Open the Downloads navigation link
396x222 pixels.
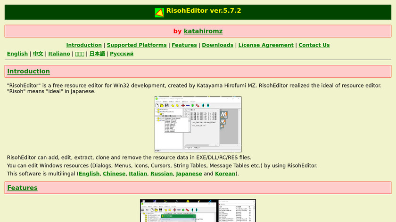(x=217, y=45)
